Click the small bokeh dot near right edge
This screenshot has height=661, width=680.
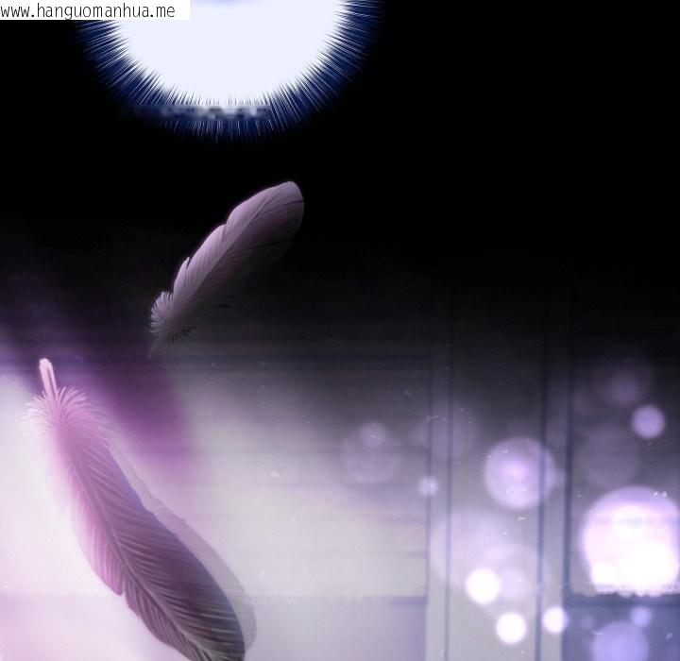pyautogui.click(x=648, y=421)
